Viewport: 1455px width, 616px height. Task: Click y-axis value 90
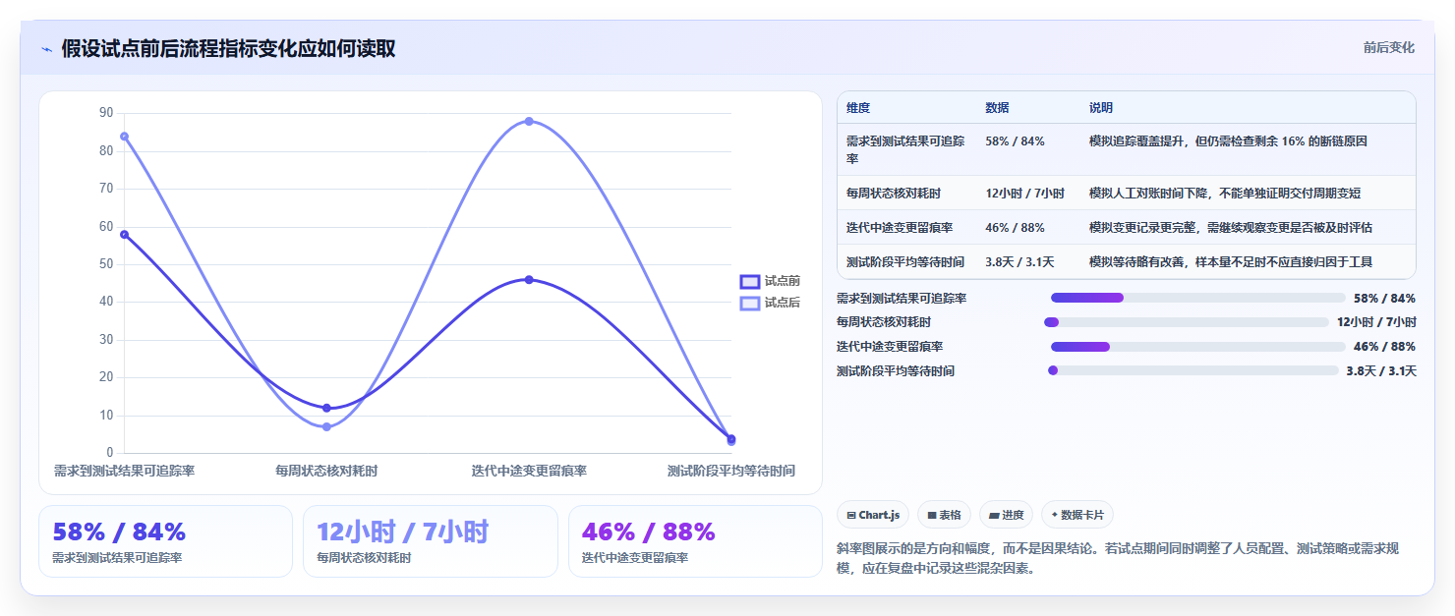coord(106,113)
